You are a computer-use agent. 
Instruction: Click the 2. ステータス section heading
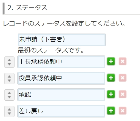[27, 8]
